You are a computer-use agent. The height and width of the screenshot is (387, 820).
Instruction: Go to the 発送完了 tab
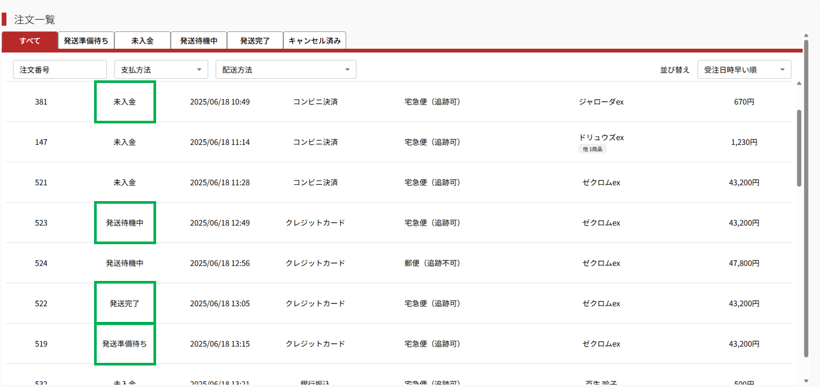(x=255, y=40)
